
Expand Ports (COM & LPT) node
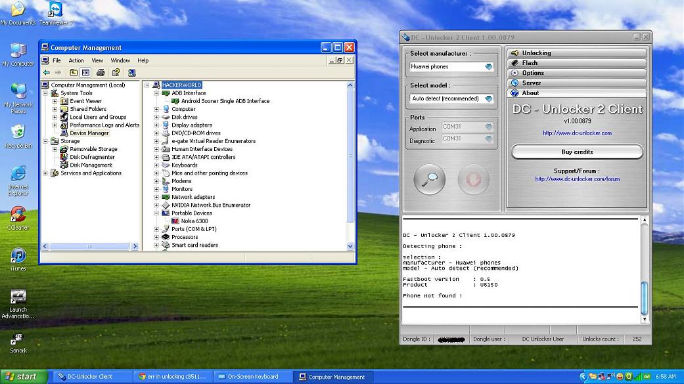pyautogui.click(x=156, y=229)
